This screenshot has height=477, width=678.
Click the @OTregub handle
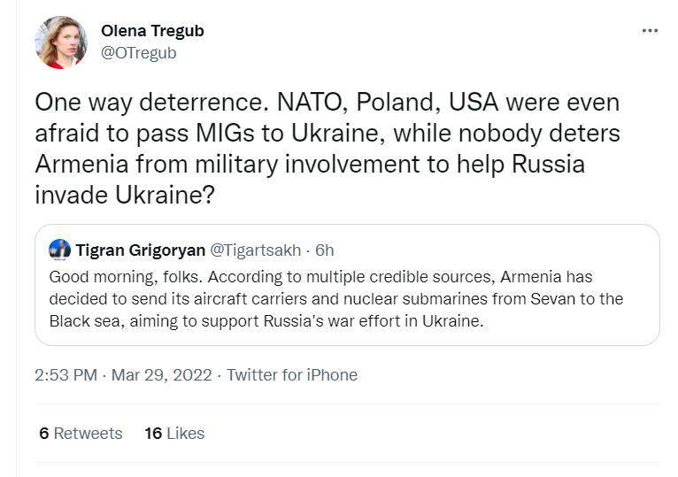tap(139, 53)
